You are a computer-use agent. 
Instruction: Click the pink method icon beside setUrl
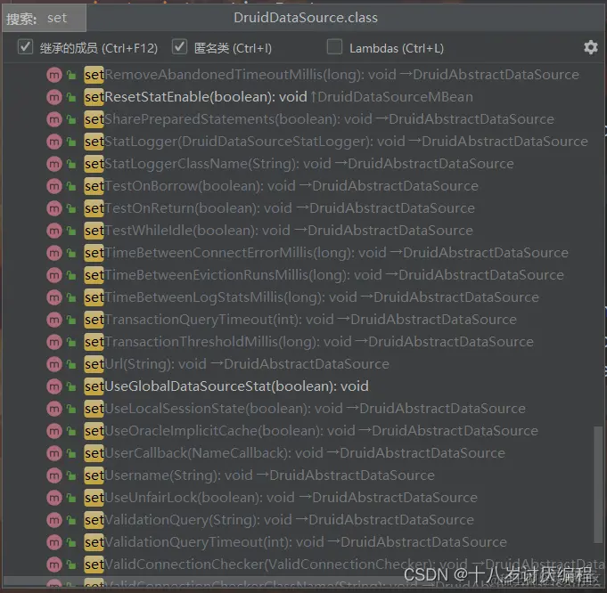pyautogui.click(x=54, y=364)
